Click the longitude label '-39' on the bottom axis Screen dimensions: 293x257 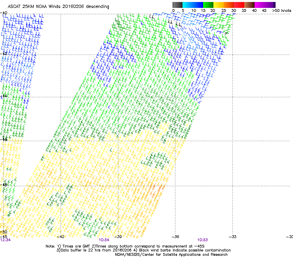click(118, 237)
